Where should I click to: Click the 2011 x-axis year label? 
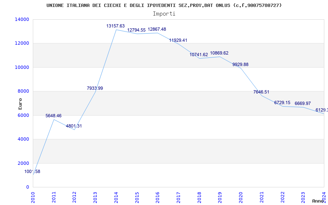coord(54,197)
